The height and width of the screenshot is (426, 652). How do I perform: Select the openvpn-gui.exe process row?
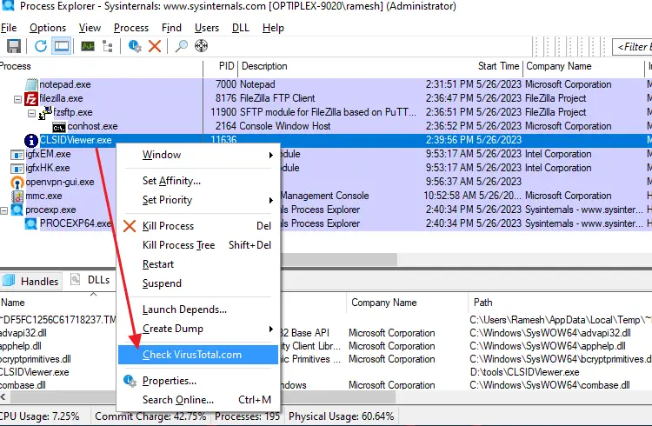pyautogui.click(x=59, y=183)
